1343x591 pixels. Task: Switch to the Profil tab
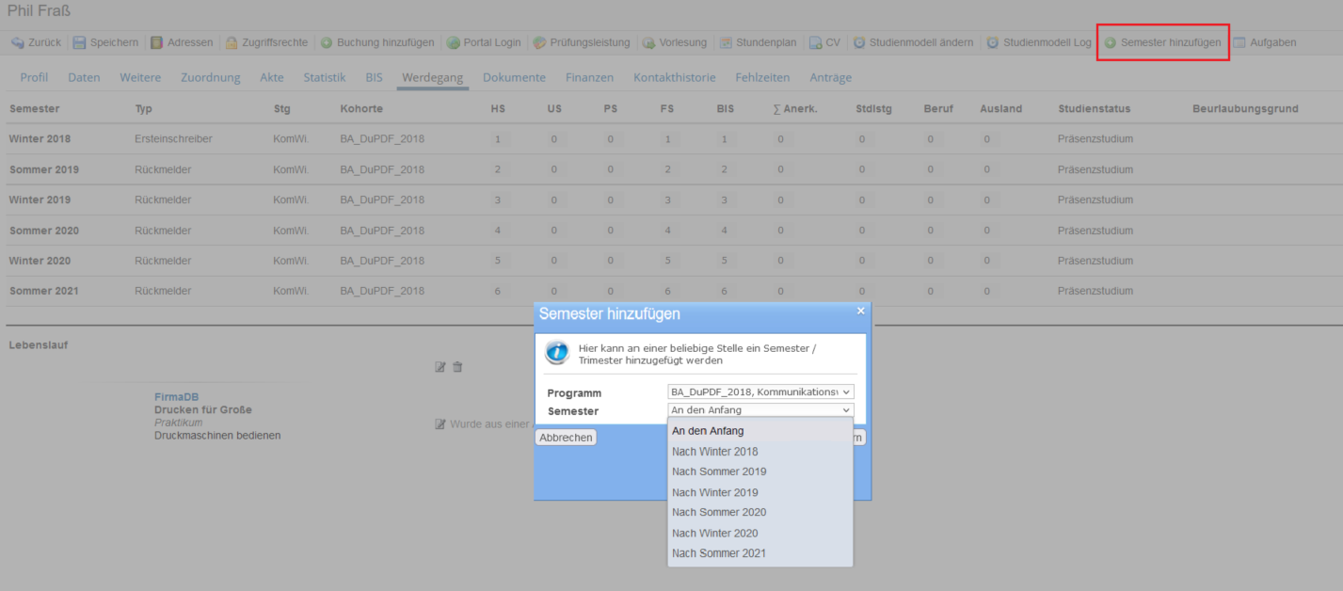click(x=34, y=77)
